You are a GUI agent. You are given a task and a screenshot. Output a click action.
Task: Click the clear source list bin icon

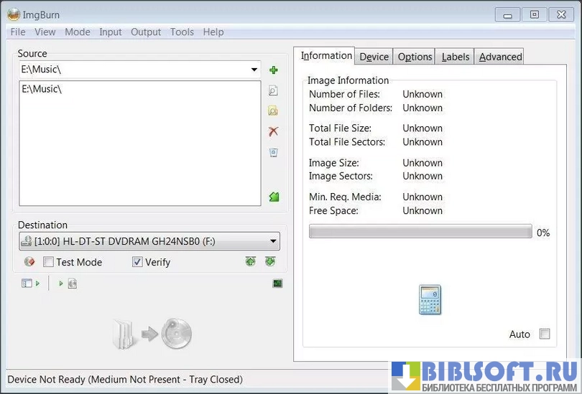point(273,152)
